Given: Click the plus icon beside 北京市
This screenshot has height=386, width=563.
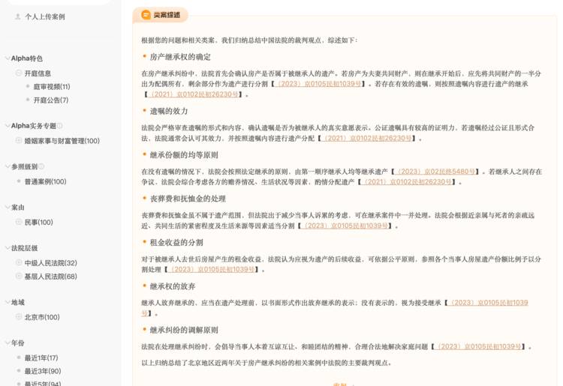Looking at the screenshot, I should [19, 317].
